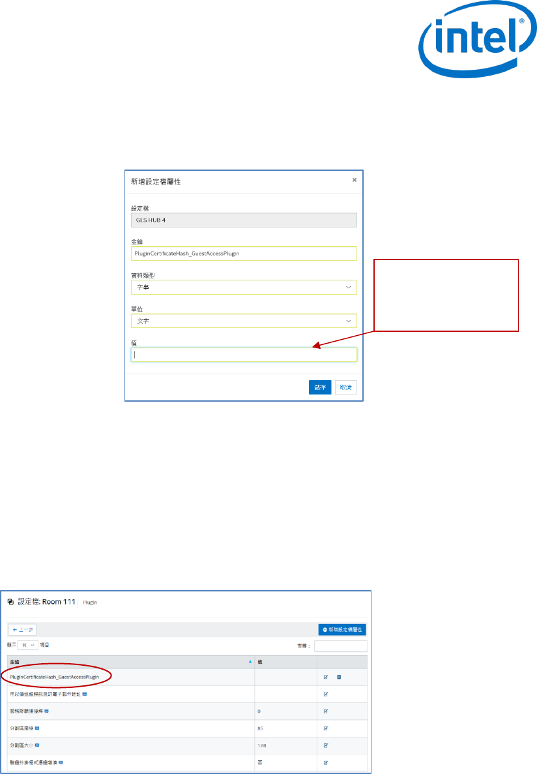Open the 顯示 page-size dropdown showing 10
537x774 pixels.
[27, 645]
